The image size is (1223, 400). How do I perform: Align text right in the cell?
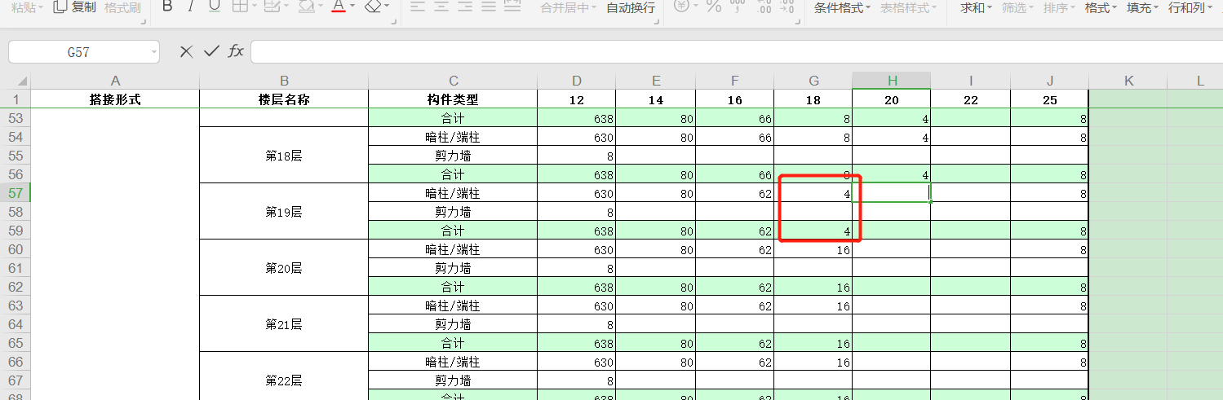464,7
